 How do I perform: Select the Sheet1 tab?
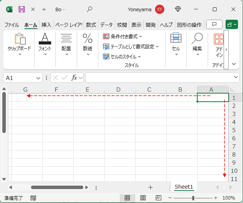tap(184, 187)
